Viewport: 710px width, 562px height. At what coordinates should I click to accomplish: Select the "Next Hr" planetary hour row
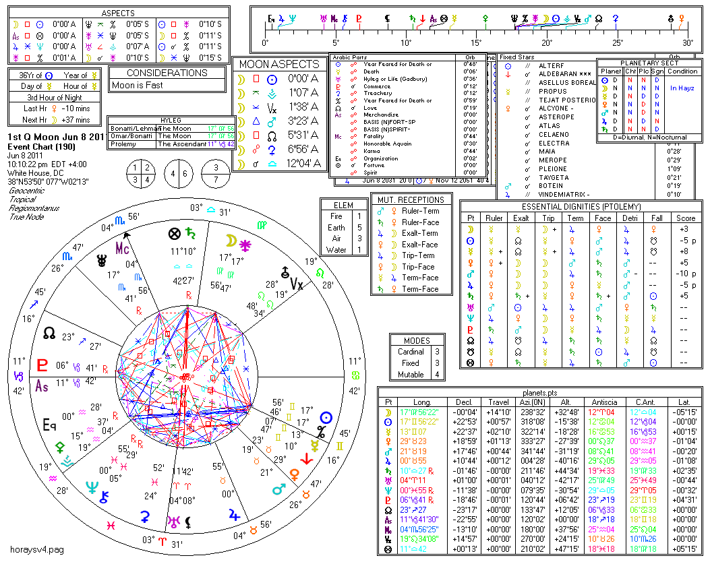pyautogui.click(x=55, y=120)
